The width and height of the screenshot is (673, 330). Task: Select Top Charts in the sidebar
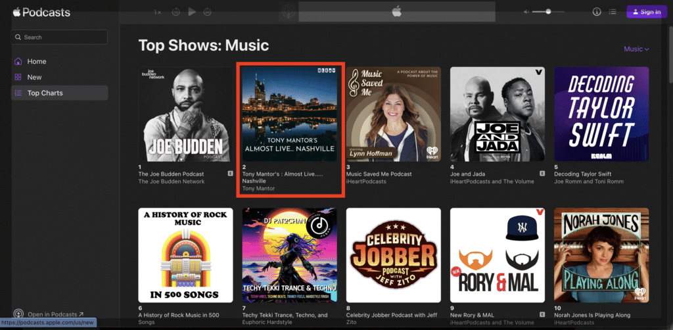[x=45, y=93]
